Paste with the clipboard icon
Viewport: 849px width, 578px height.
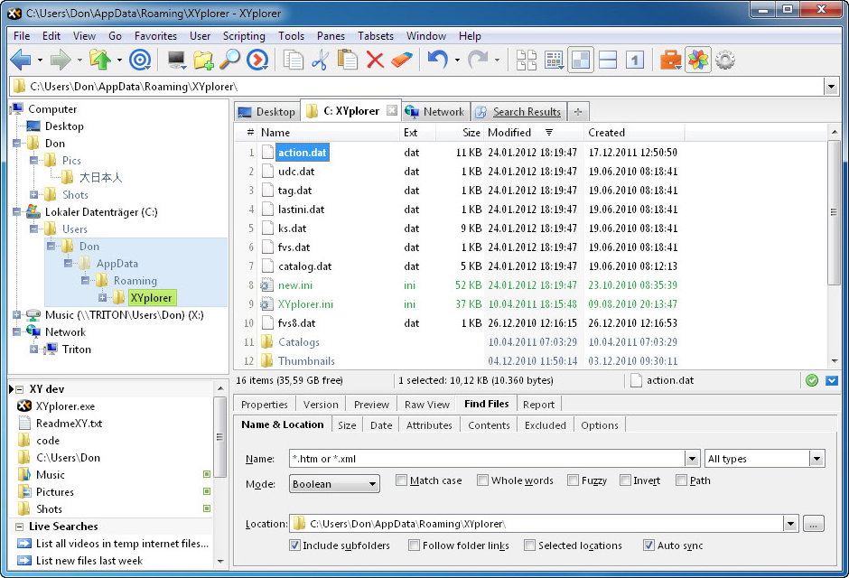tap(347, 60)
